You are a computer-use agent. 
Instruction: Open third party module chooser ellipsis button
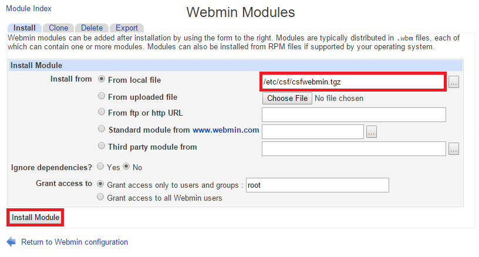coord(454,149)
